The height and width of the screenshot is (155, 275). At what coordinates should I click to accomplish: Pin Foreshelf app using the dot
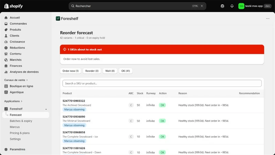pos(46,109)
